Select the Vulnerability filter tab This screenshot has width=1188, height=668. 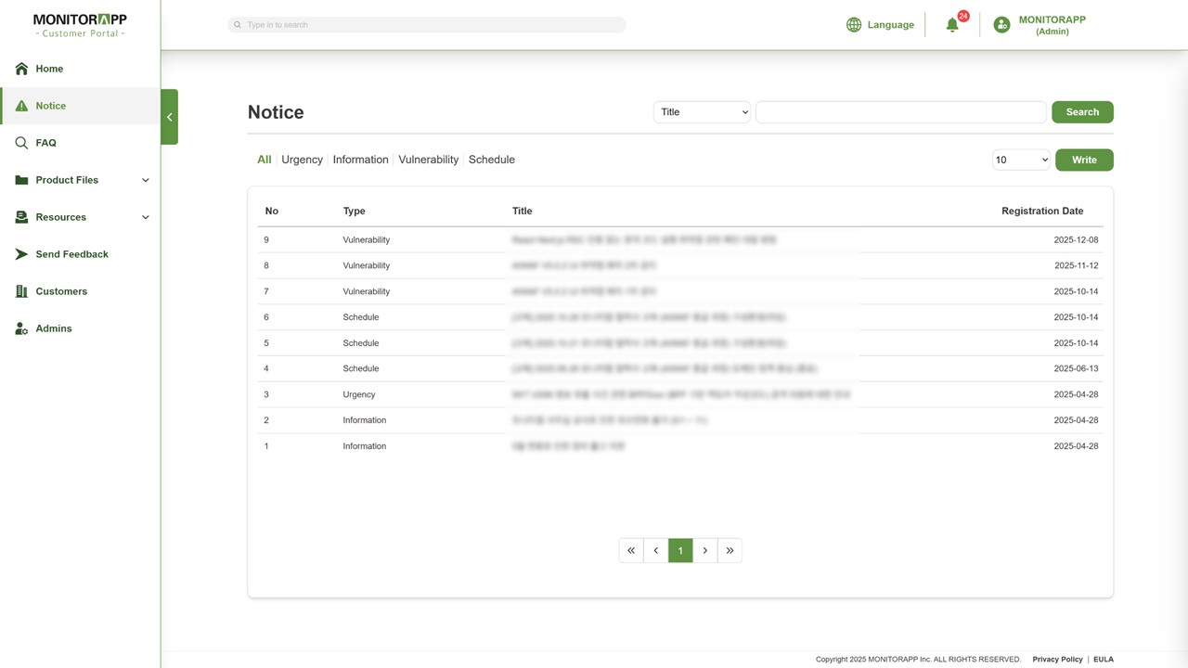point(429,160)
